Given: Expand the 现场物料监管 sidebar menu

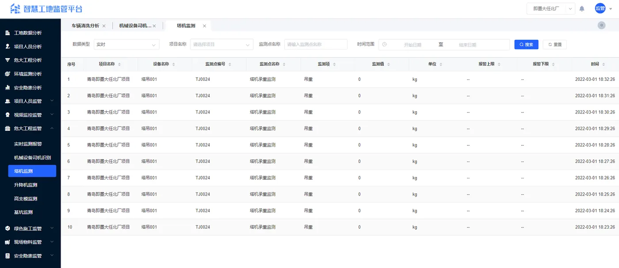Looking at the screenshot, I should 30,242.
